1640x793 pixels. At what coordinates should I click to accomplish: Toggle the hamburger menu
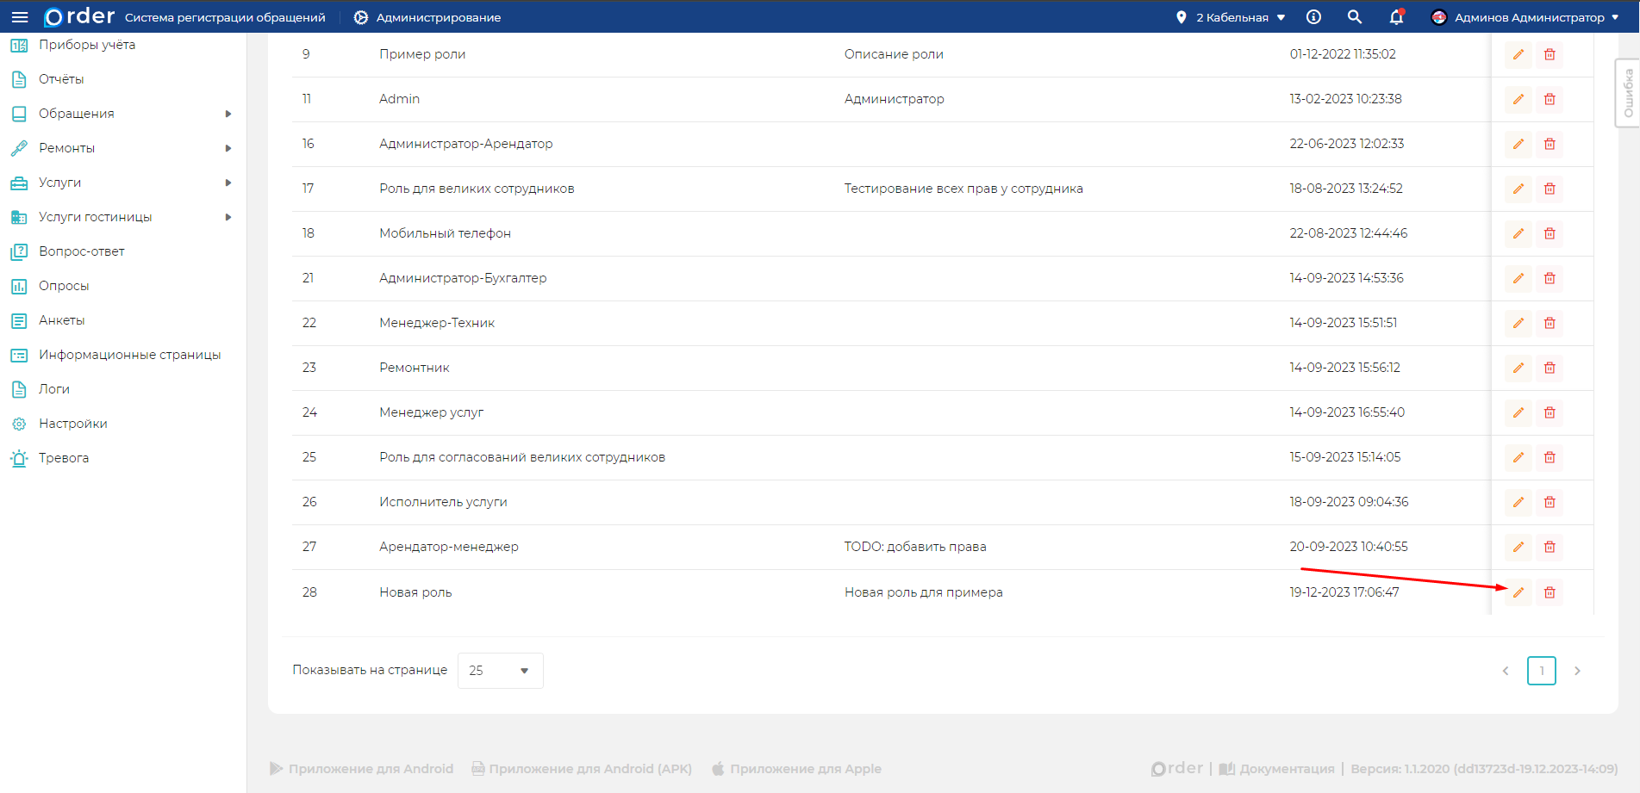20,17
